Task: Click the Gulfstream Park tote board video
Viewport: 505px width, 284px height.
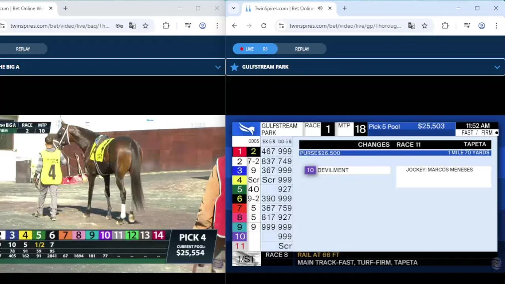Action: 365,194
